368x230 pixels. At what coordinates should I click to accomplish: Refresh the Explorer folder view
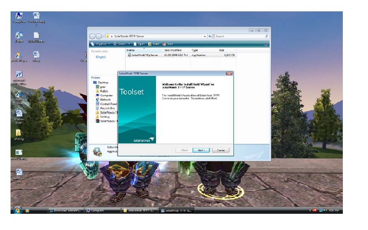[x=210, y=37]
